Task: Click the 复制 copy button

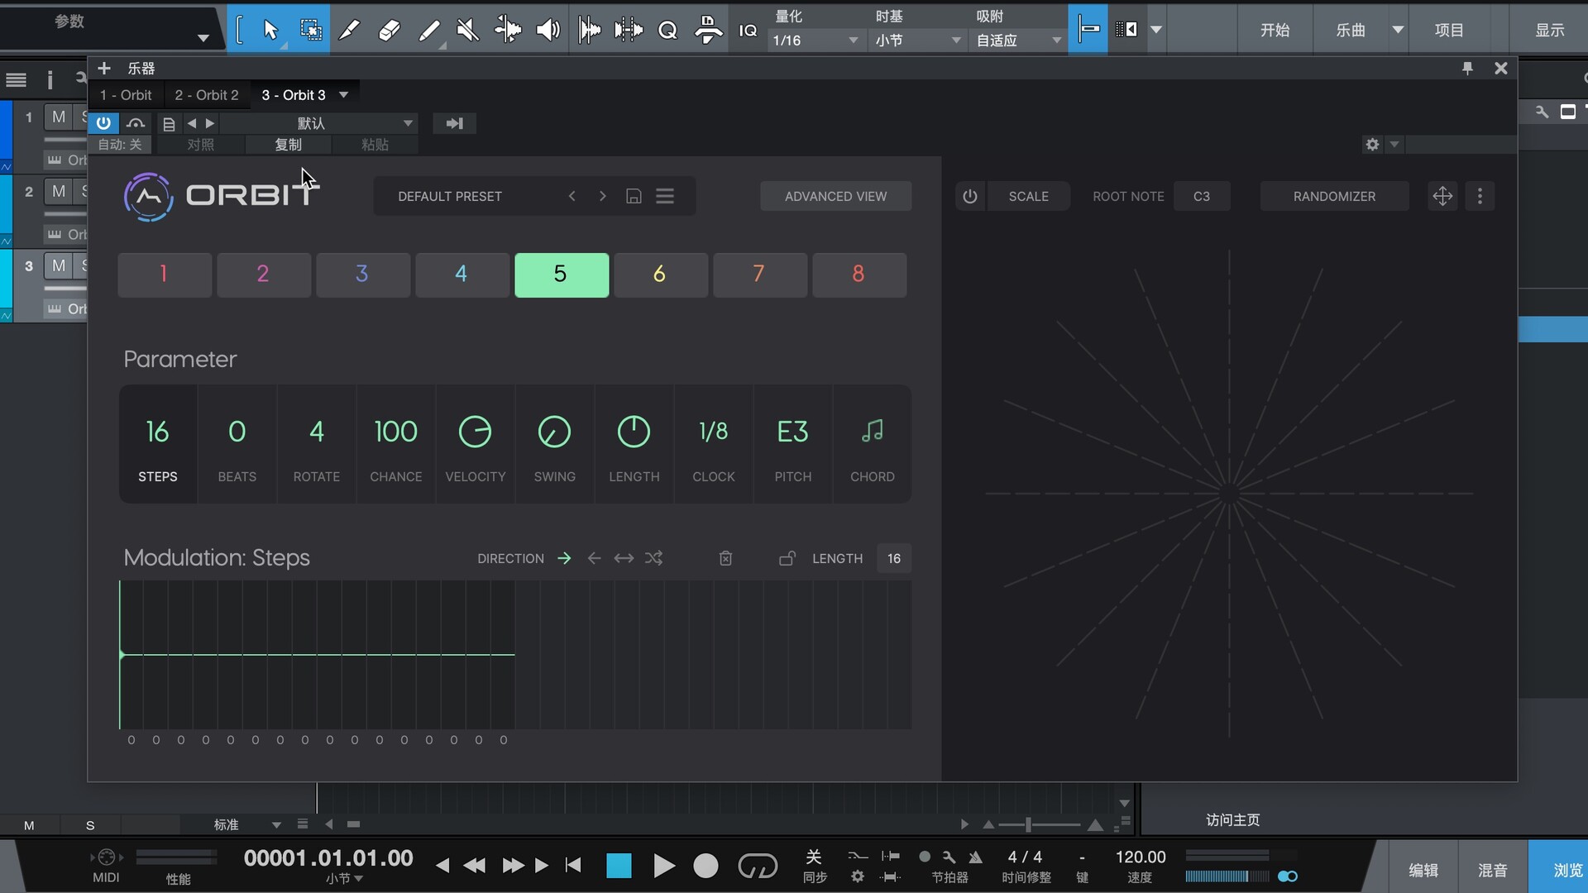Action: pos(288,145)
